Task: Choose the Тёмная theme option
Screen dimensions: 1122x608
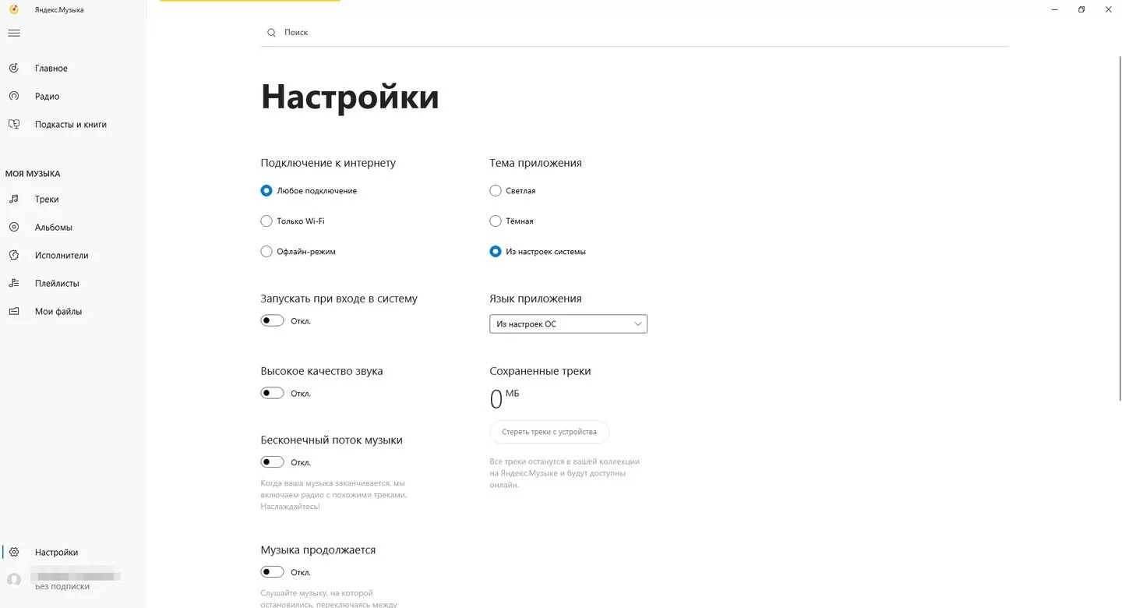Action: click(496, 221)
